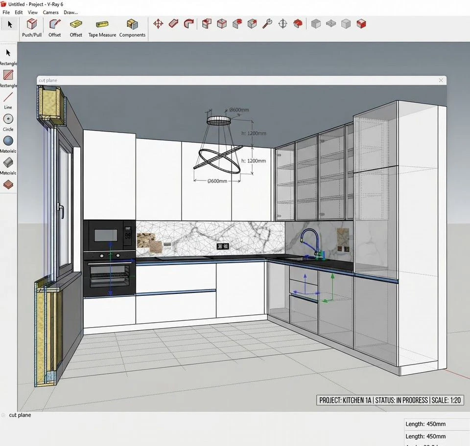Select the Circle tool
Screen dimensions: 470x446
[8, 119]
